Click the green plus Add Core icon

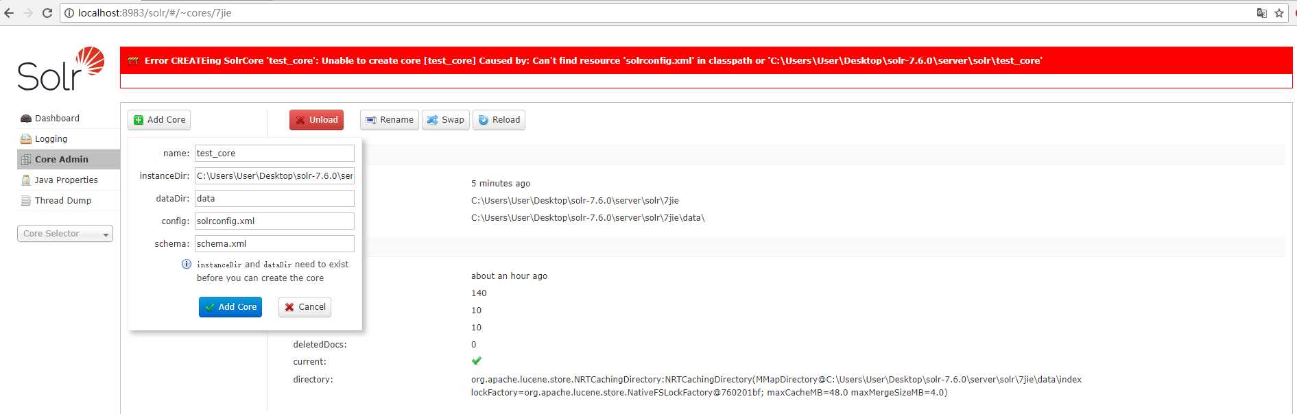pos(139,120)
